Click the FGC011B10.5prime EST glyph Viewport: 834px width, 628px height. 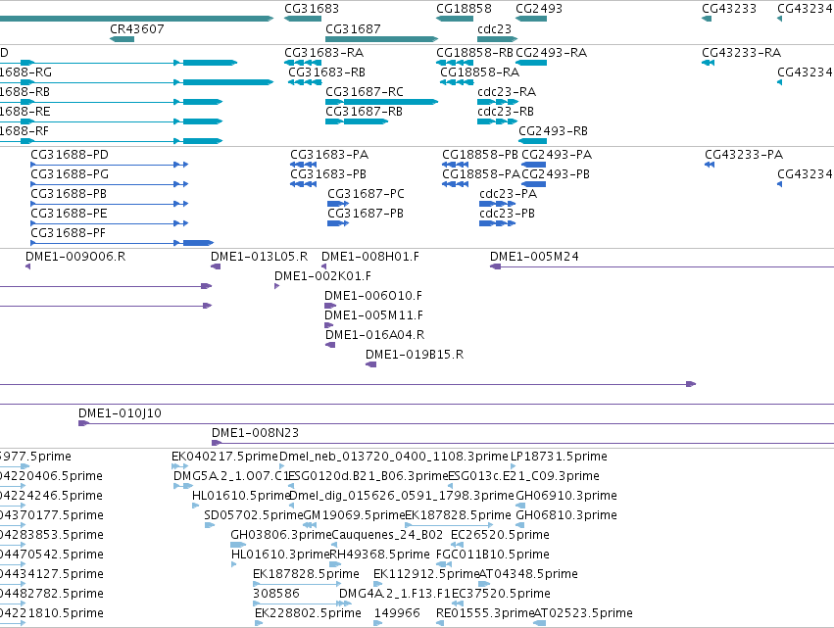coord(444,564)
